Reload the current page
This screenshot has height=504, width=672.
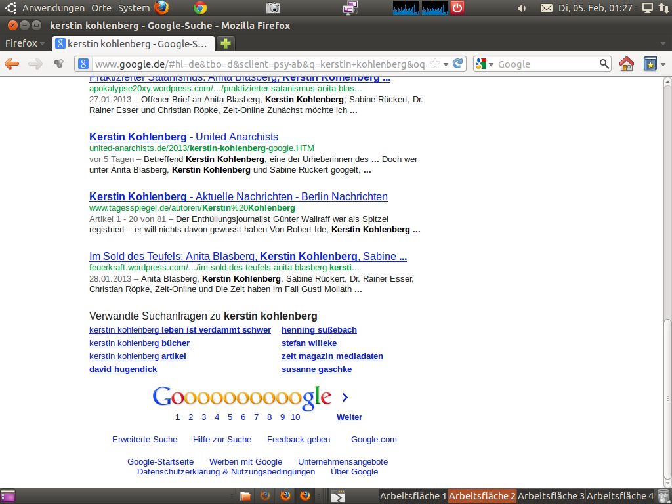(457, 64)
